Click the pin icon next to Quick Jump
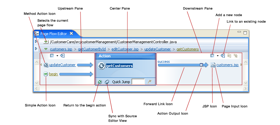This screenshot has width=280, height=125. 150,82
